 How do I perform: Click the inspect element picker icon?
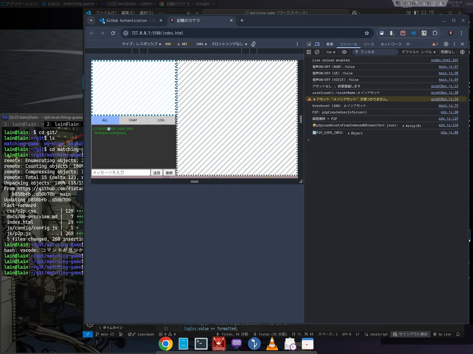click(309, 44)
